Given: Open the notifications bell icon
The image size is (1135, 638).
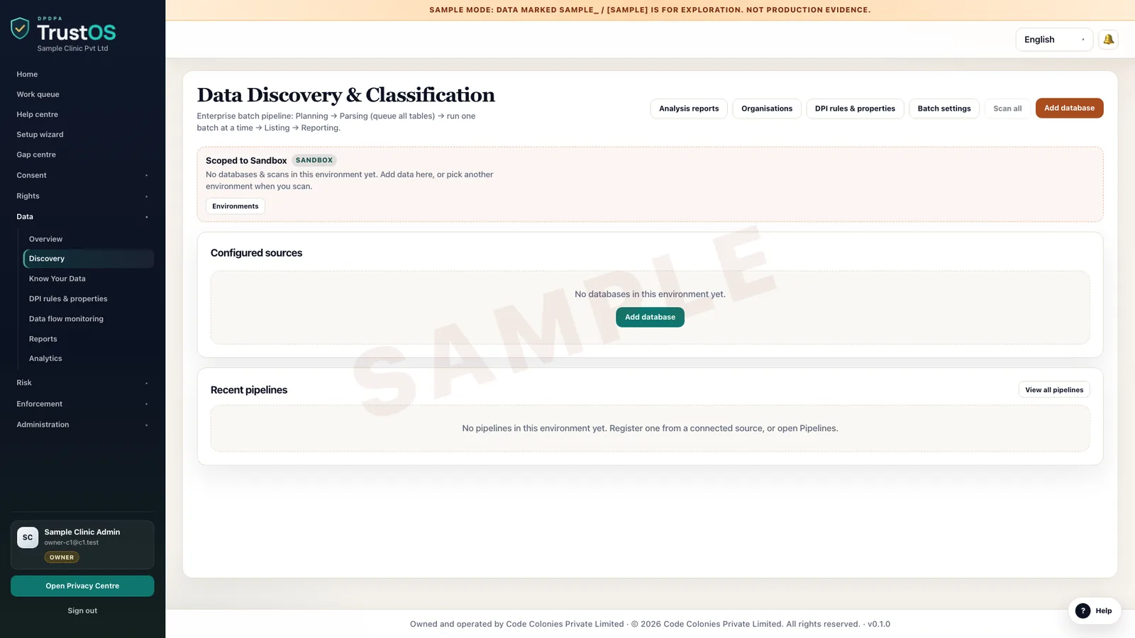Looking at the screenshot, I should coord(1108,40).
